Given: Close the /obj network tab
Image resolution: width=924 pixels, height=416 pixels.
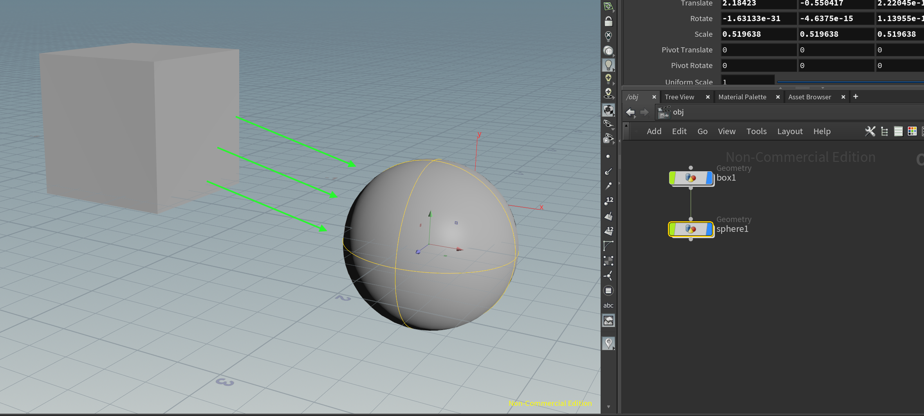Looking at the screenshot, I should click(x=654, y=97).
